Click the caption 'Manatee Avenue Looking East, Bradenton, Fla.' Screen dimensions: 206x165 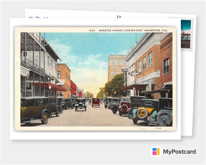[133, 30]
